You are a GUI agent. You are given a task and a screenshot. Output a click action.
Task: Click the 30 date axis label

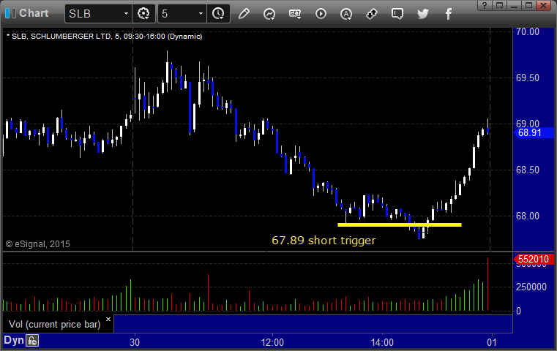(x=135, y=342)
